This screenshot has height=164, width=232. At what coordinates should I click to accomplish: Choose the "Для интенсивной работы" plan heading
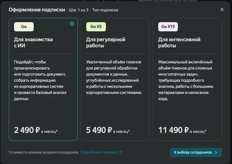(179, 43)
